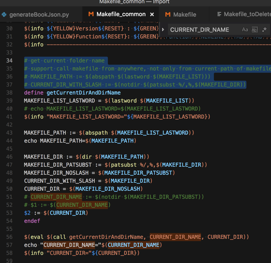Click highlighted 'CURRENT_DIR_NAME' match on line 51
The image size is (271, 263).
click(x=56, y=197)
